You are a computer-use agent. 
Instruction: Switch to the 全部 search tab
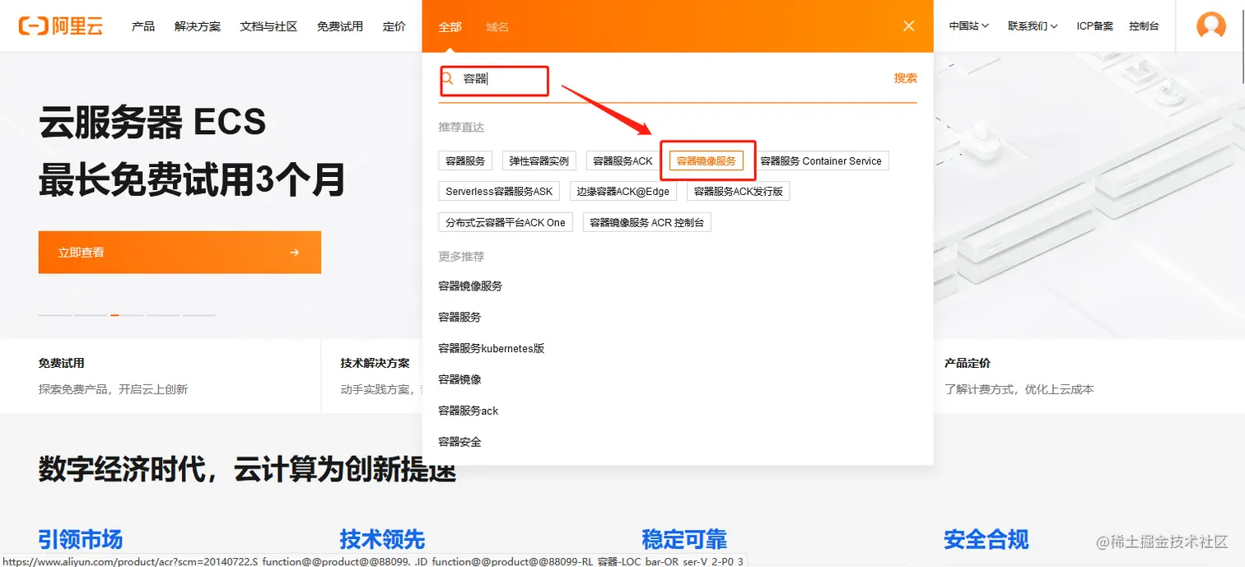(450, 27)
